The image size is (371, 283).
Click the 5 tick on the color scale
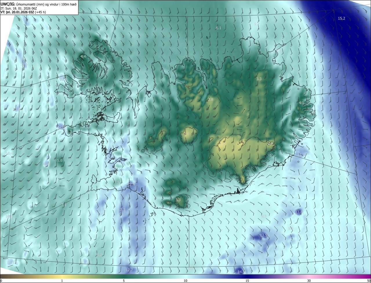(124, 281)
